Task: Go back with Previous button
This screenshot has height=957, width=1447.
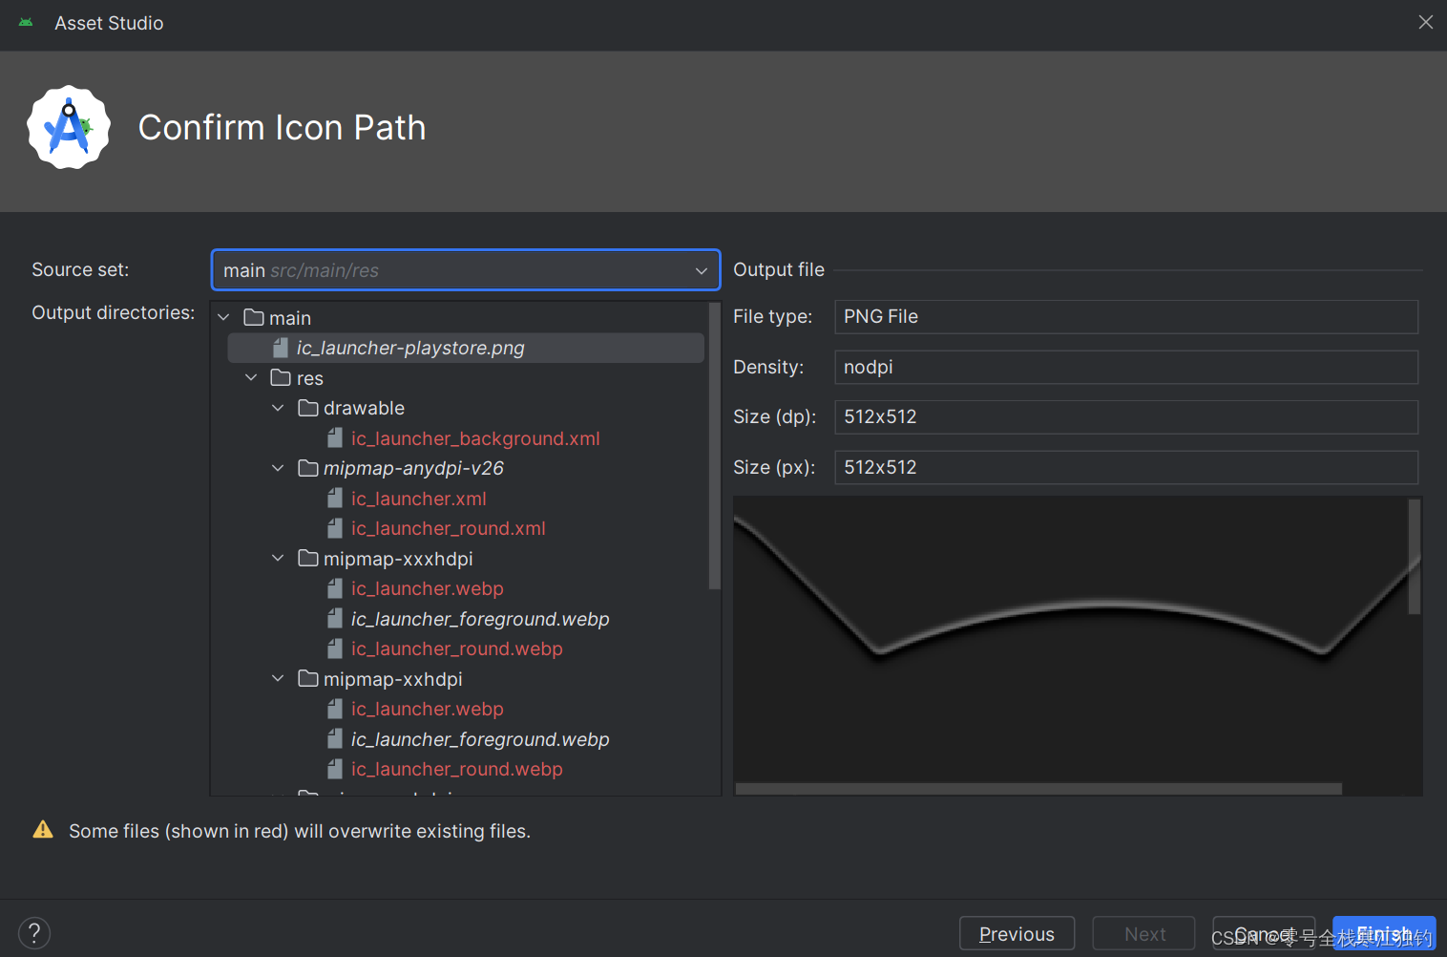Action: click(x=1017, y=933)
